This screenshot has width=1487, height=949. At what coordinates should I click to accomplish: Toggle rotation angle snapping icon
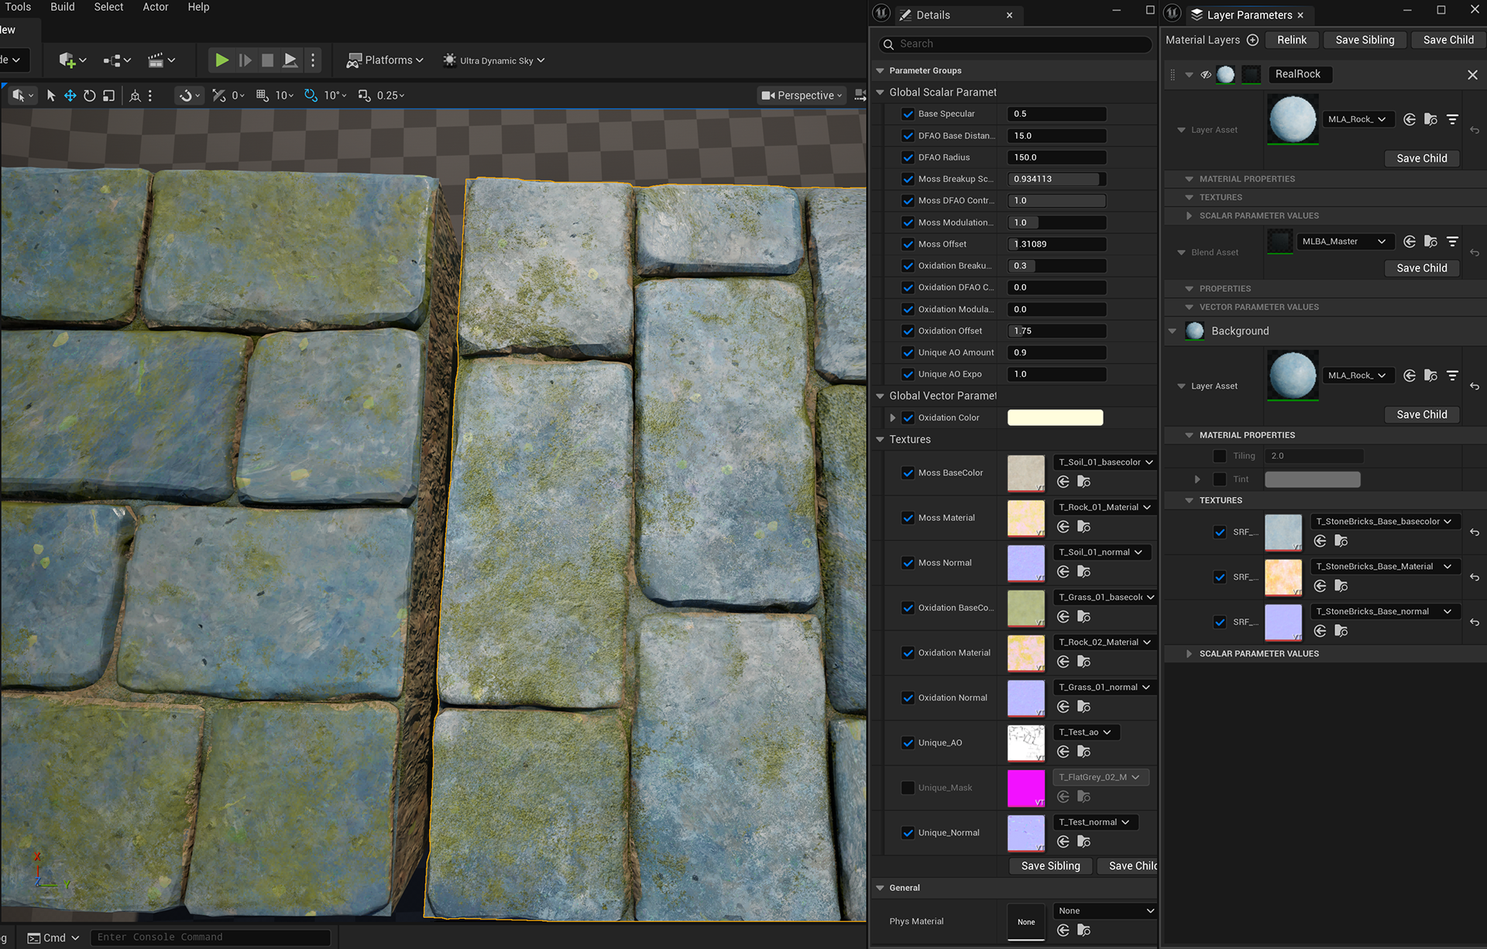point(311,95)
